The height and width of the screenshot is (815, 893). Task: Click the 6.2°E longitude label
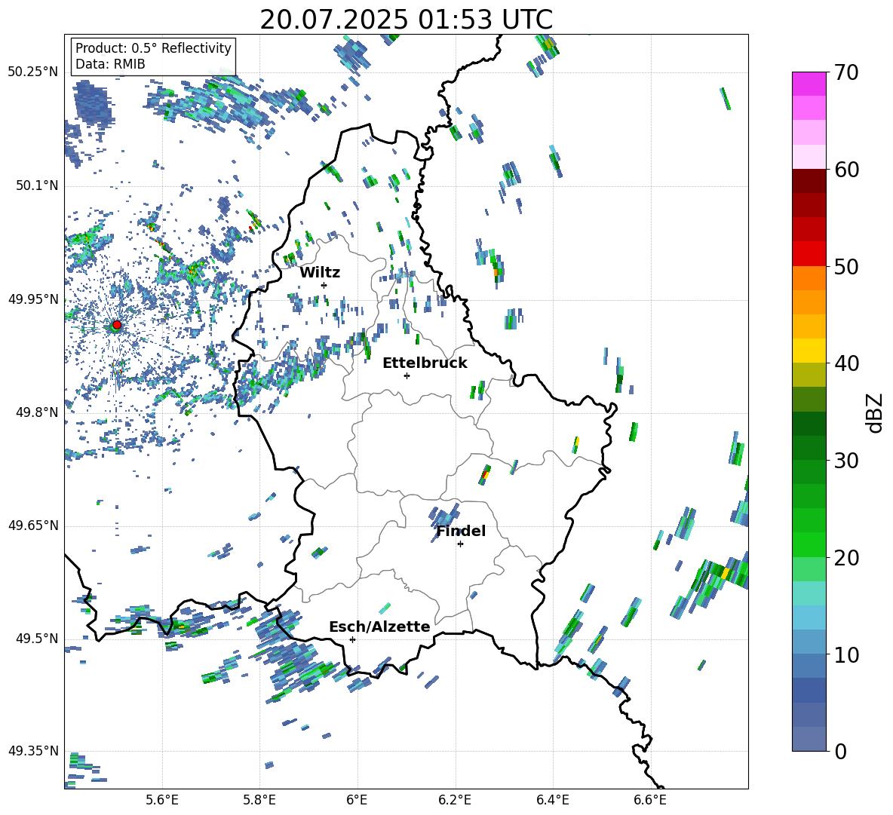[455, 800]
